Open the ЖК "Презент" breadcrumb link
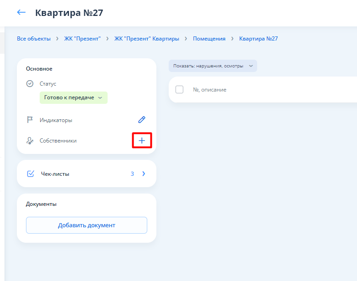This screenshot has height=281, width=357. tap(82, 39)
